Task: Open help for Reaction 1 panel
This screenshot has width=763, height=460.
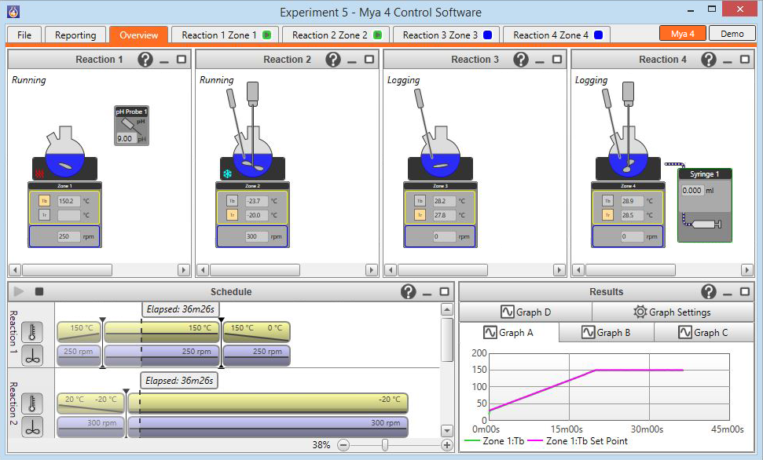Action: coord(145,60)
